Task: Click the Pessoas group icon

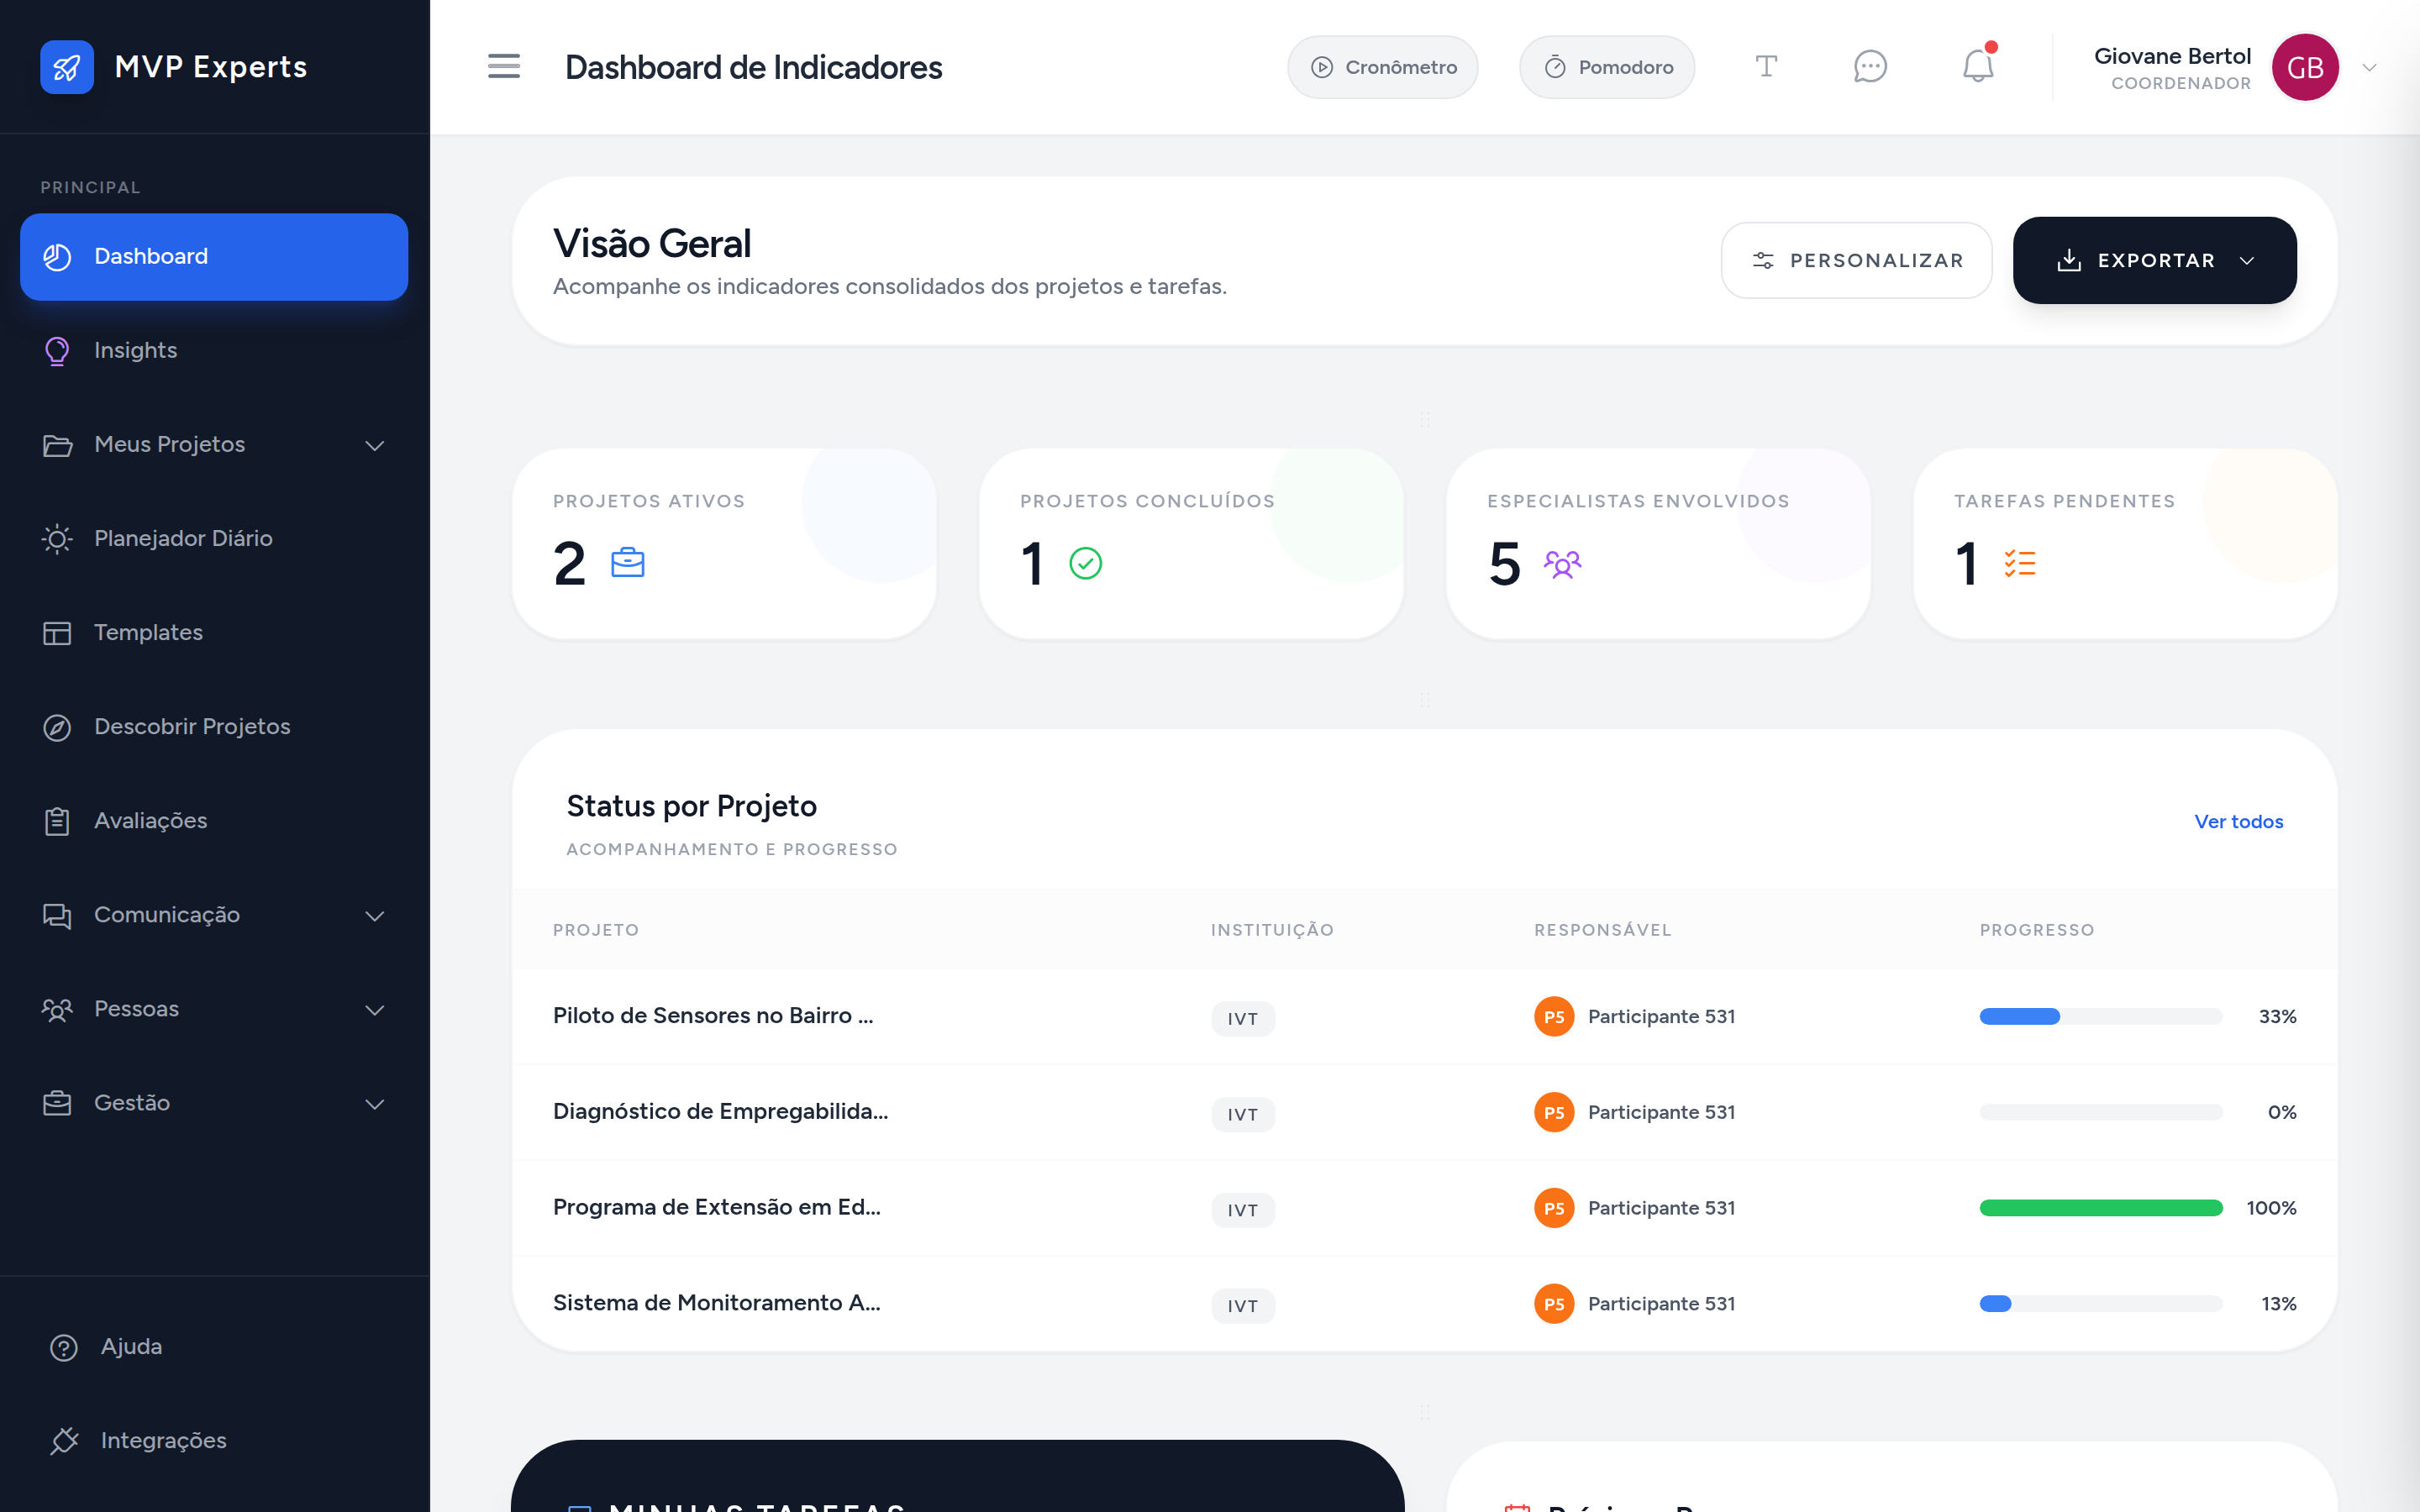Action: [57, 1009]
